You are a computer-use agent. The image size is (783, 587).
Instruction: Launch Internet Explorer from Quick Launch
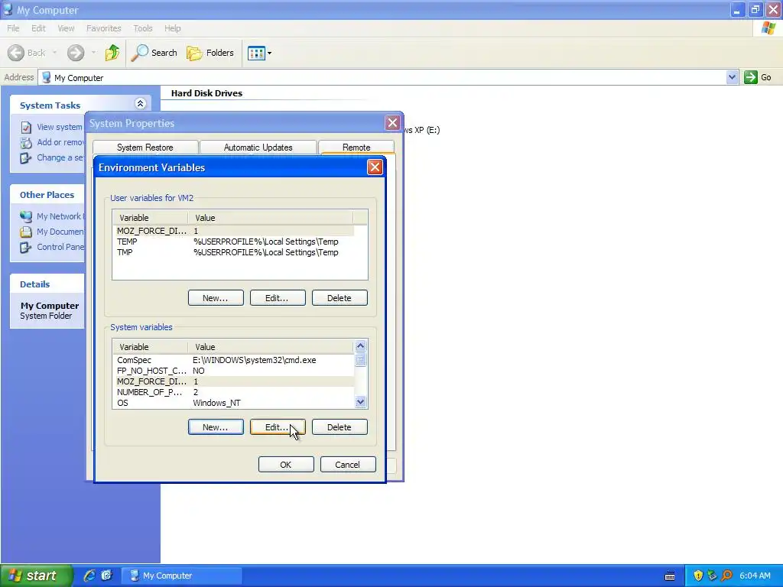tap(89, 576)
